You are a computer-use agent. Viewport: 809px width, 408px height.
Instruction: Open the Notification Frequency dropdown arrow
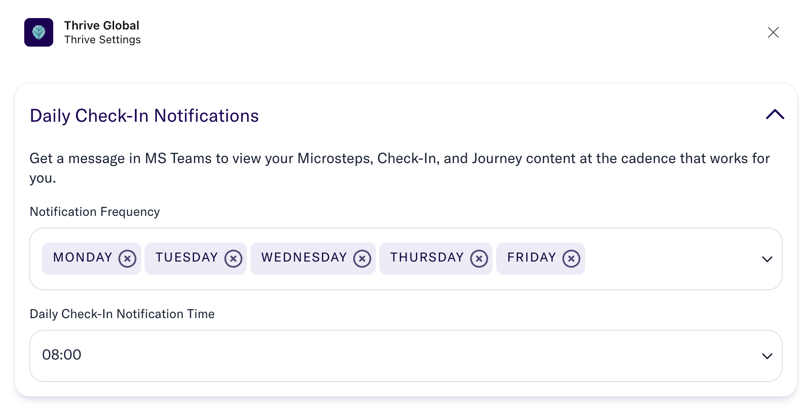click(x=767, y=259)
